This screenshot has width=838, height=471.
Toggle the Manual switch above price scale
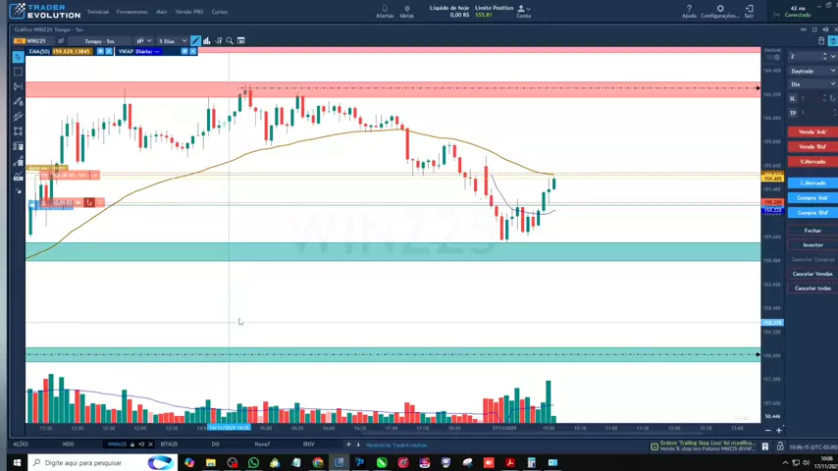click(774, 57)
